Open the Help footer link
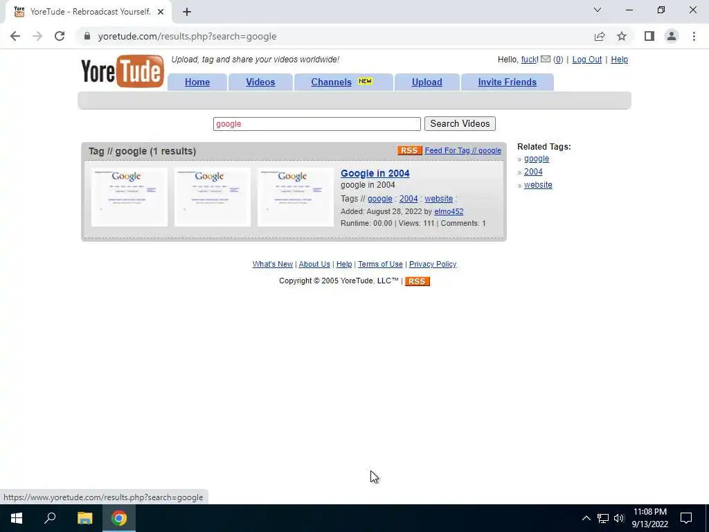The width and height of the screenshot is (709, 532). 344,264
